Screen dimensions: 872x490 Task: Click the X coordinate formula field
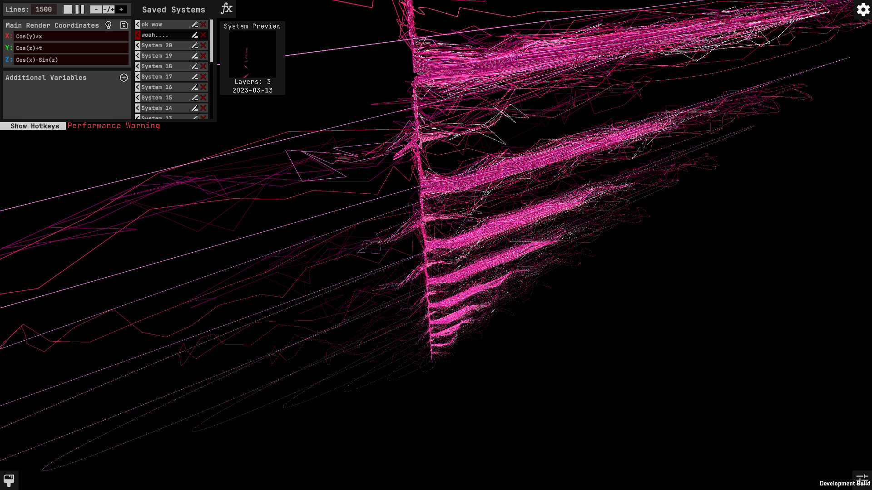tap(71, 36)
